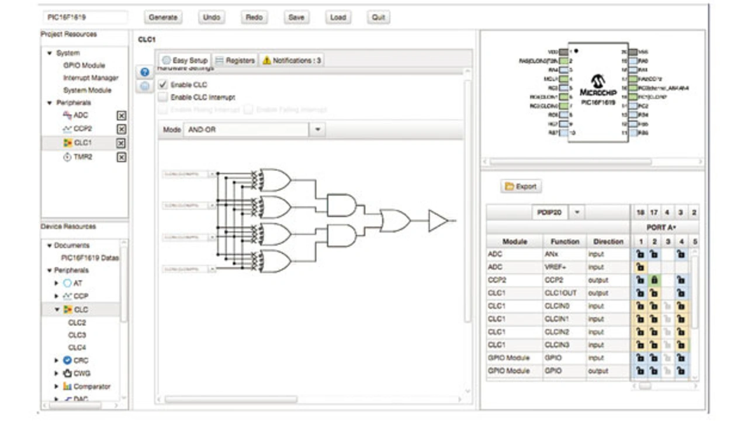Select the TMR2 timer icon

(67, 157)
